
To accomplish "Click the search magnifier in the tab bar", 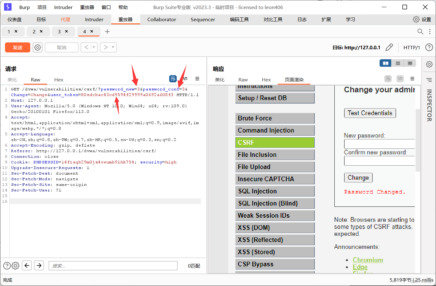I will 420,32.
